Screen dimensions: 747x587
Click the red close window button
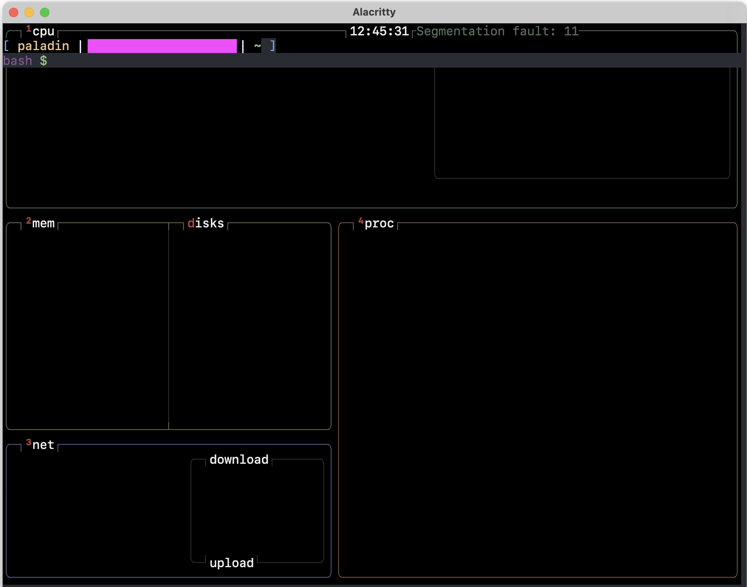tap(14, 12)
